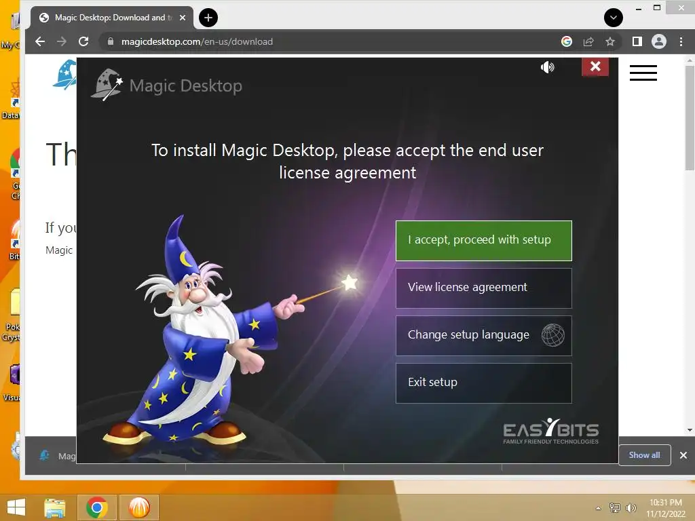Close the Magic Desktop installer with red X

click(x=595, y=66)
